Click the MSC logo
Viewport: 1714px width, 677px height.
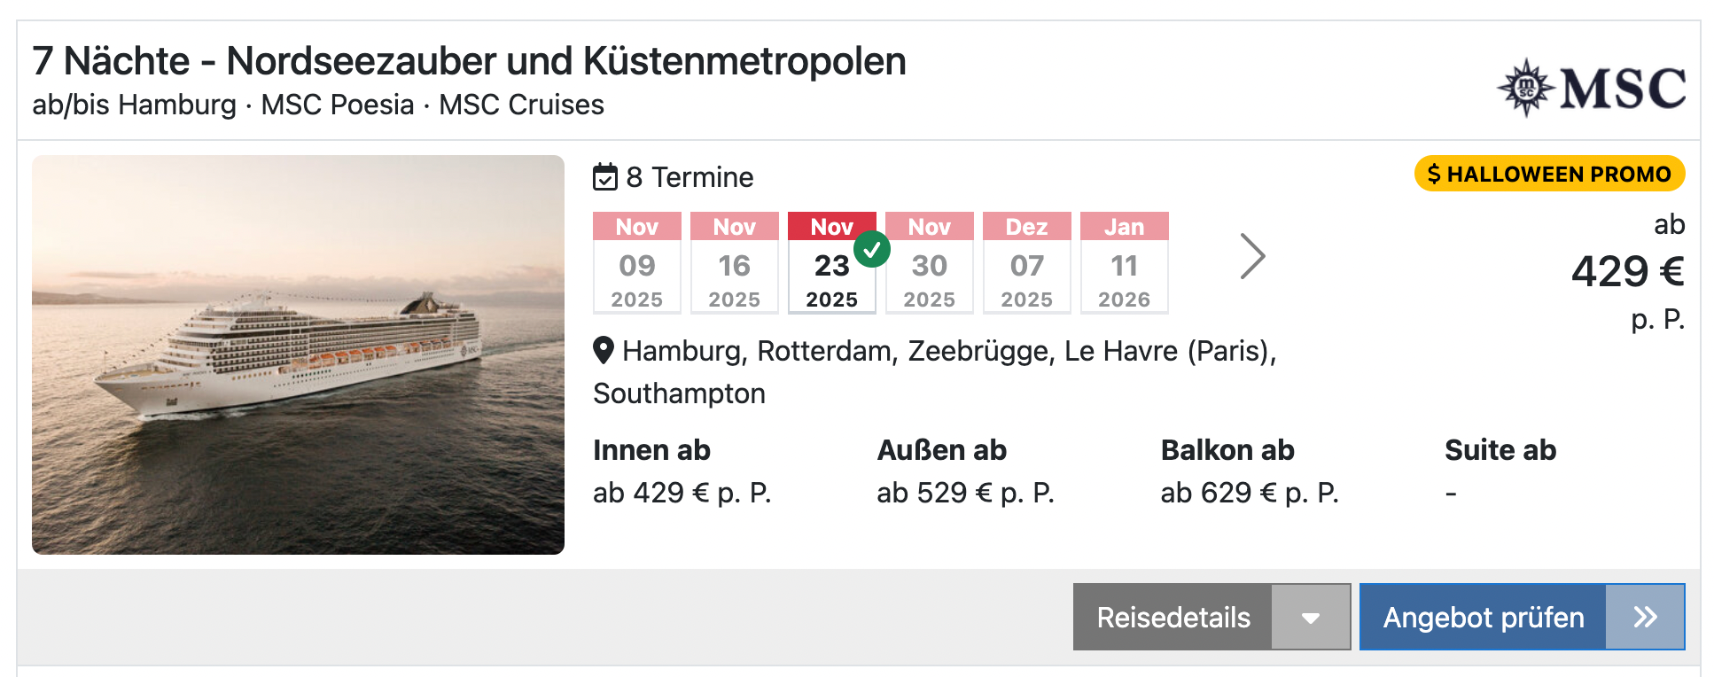pos(1592,88)
